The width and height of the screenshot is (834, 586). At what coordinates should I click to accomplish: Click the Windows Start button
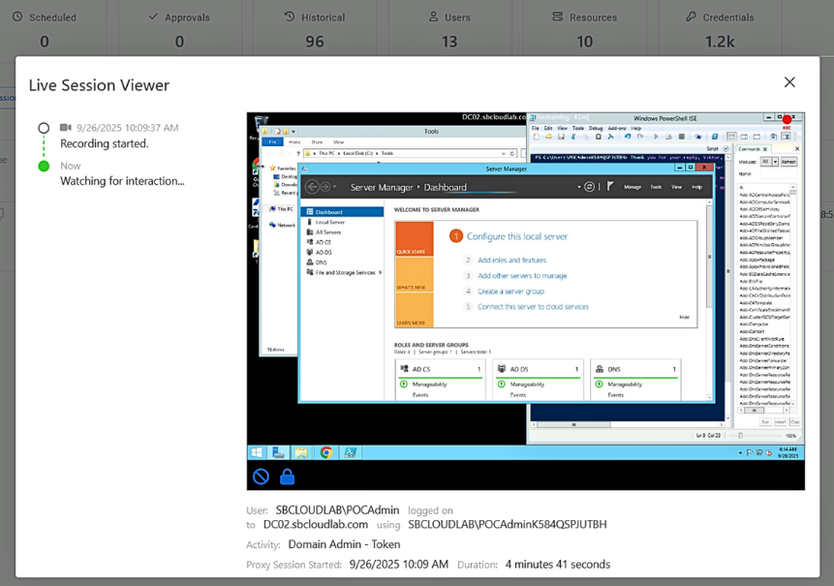[x=257, y=452]
